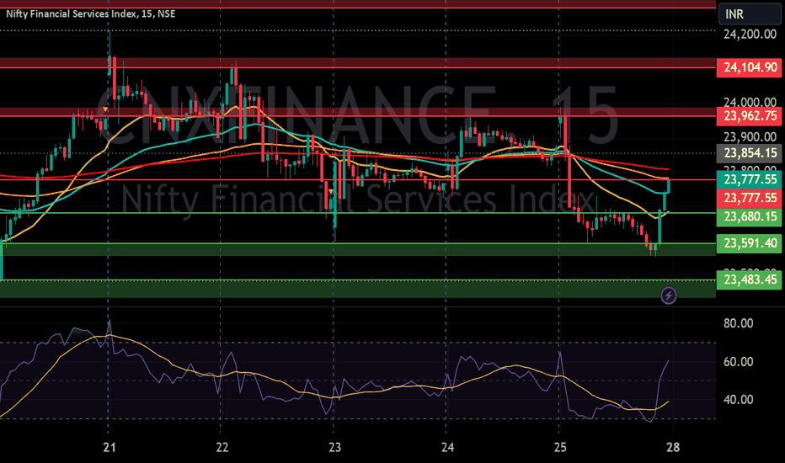Image resolution: width=785 pixels, height=463 pixels.
Task: Click the orange marker triangle near date 21
Action: (x=105, y=109)
